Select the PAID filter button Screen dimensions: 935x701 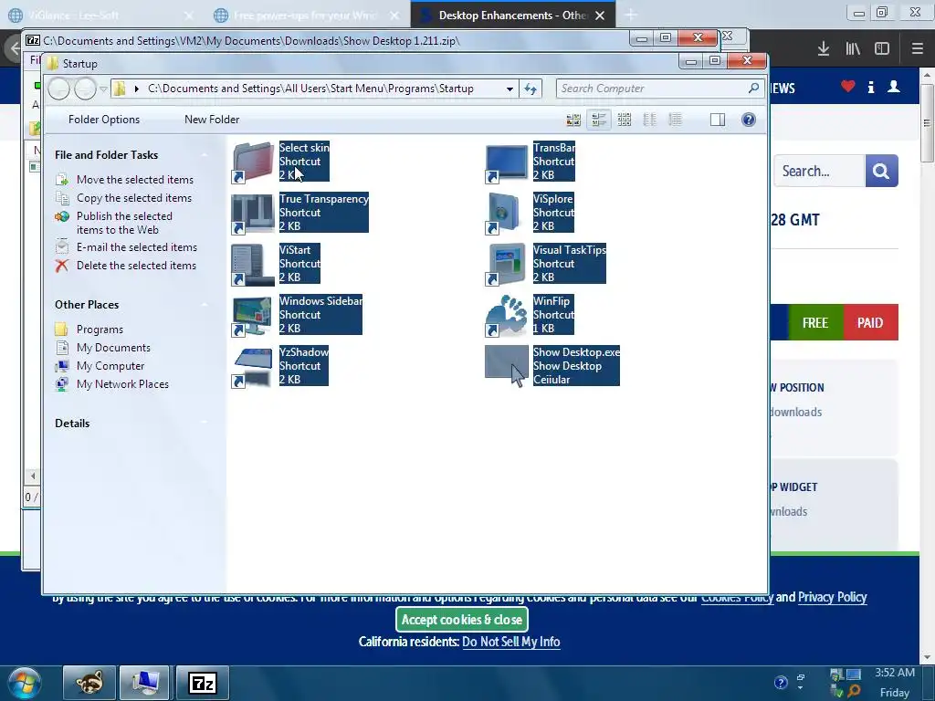[870, 322]
